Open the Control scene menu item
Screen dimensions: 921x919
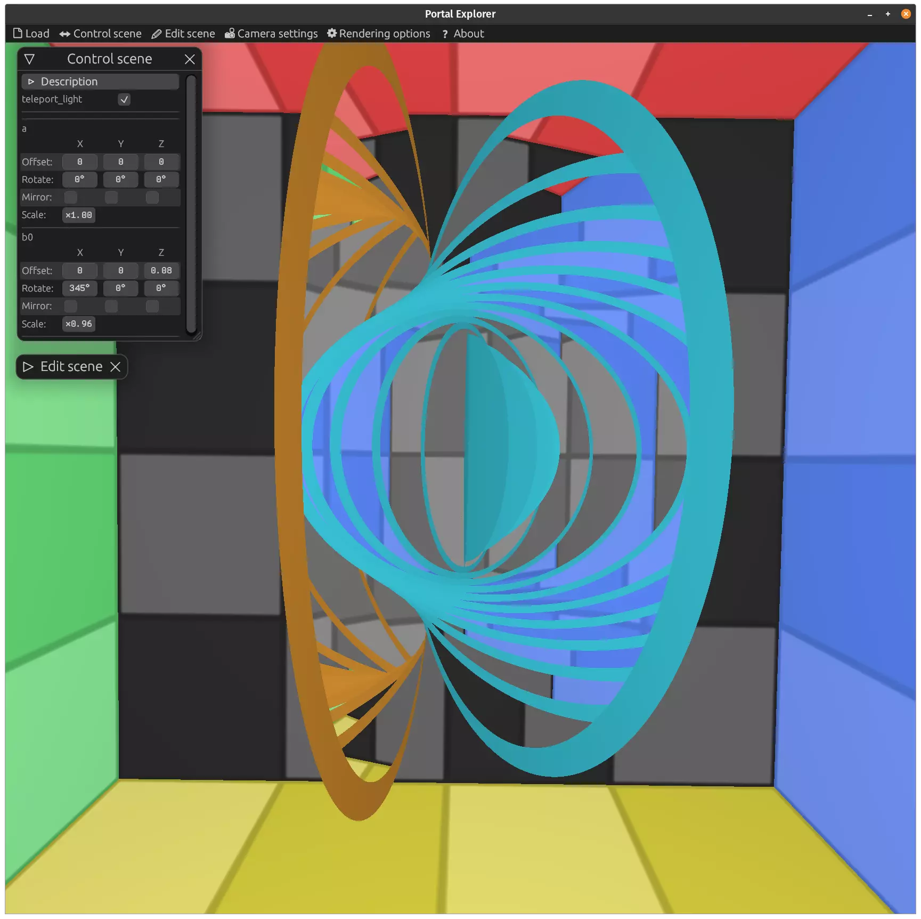tap(100, 34)
